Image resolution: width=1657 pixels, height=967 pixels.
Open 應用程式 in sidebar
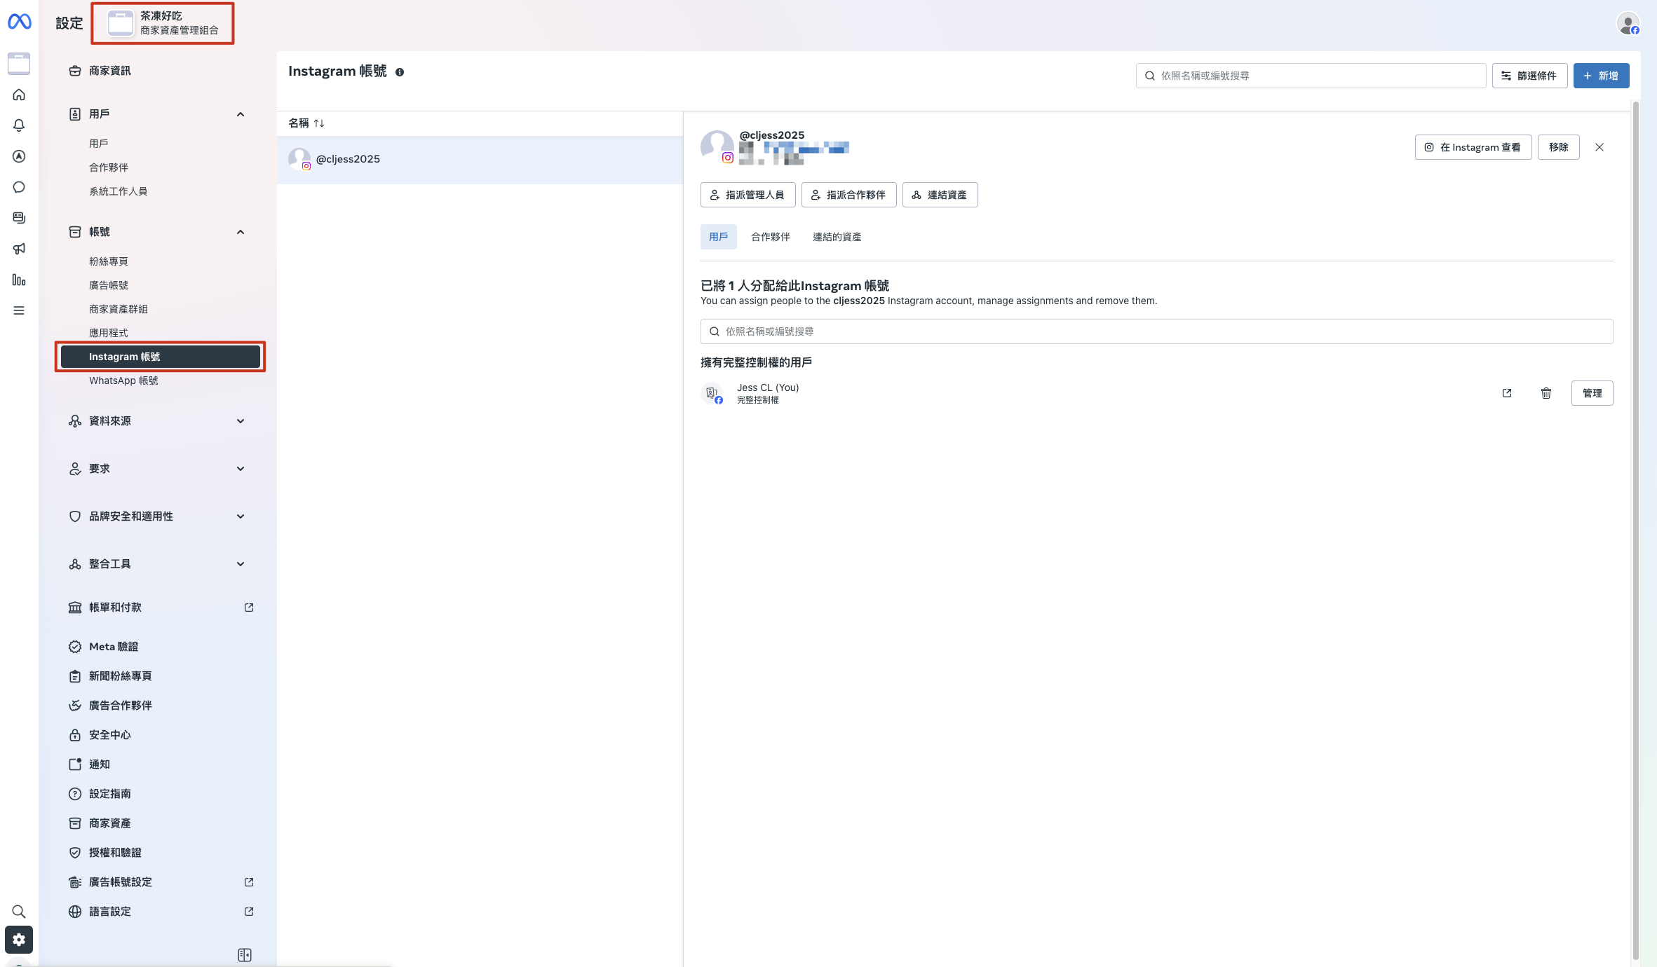pyautogui.click(x=109, y=333)
